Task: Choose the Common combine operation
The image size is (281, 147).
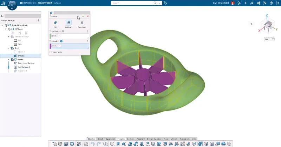Action: [81, 23]
